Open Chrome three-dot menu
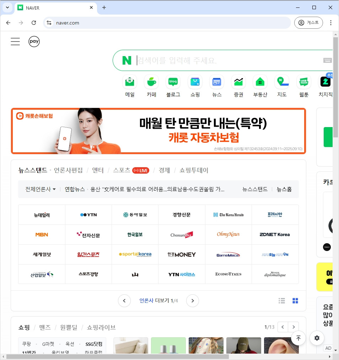 click(331, 23)
